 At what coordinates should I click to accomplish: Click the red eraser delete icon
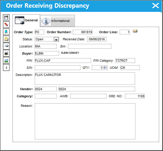click(x=6, y=25)
